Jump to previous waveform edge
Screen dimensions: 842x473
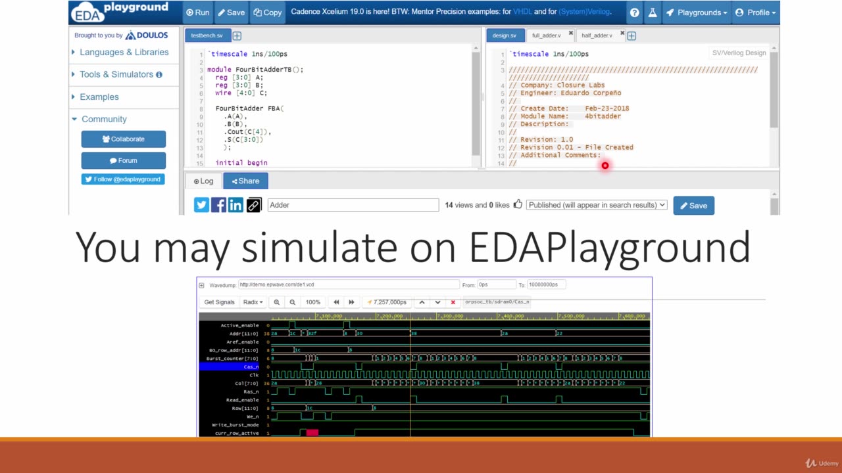coord(336,302)
